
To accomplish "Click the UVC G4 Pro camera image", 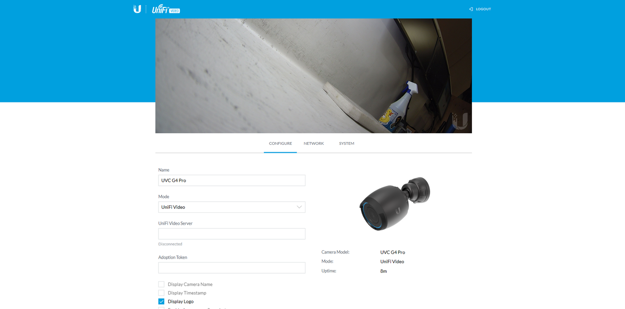I will (395, 203).
